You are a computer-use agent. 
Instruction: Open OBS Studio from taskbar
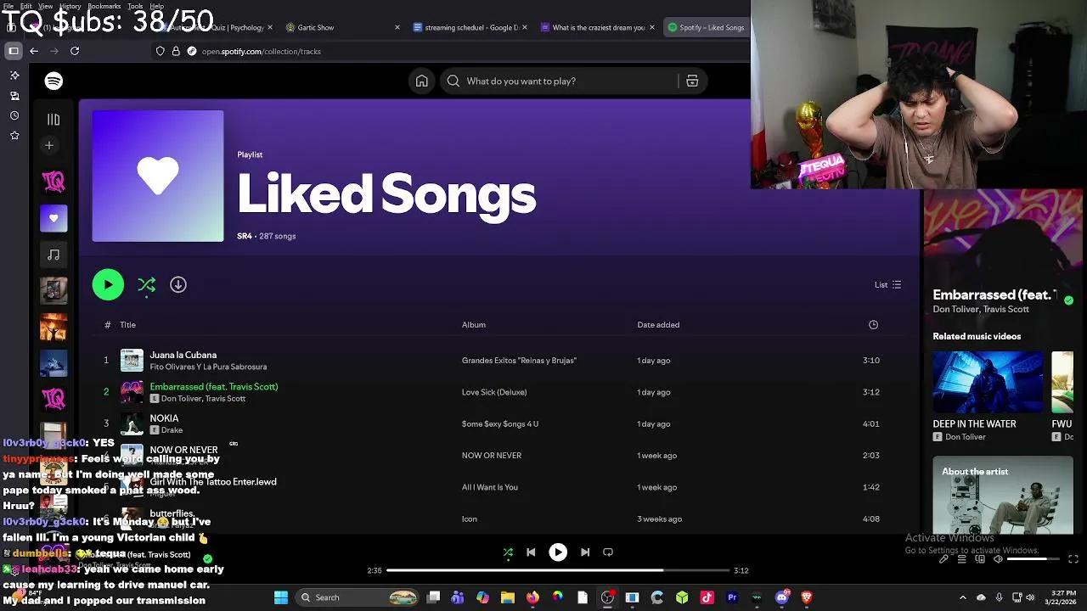click(607, 597)
